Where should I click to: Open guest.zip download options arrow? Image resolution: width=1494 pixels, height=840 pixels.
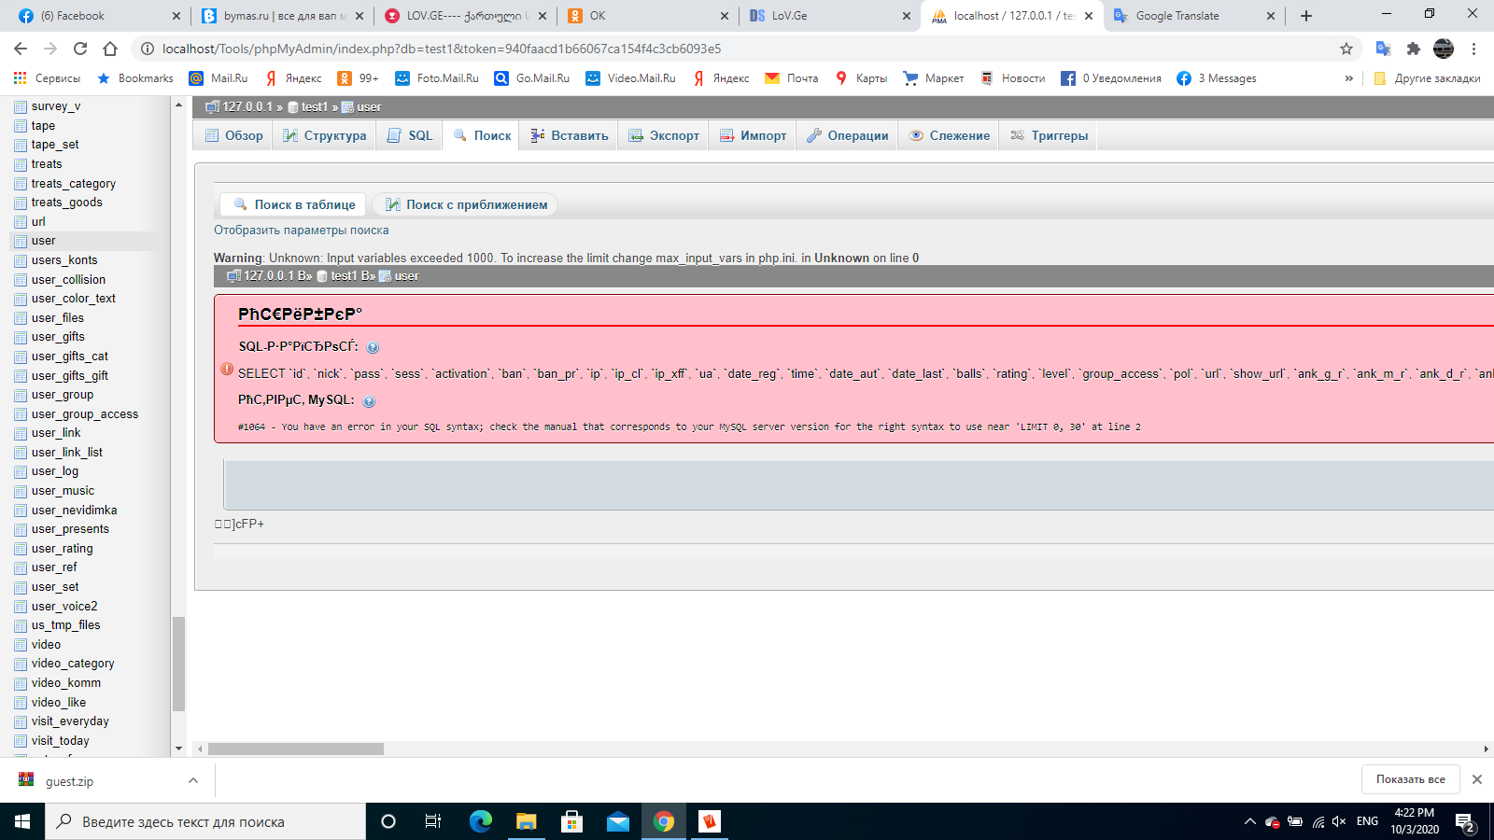coord(192,780)
